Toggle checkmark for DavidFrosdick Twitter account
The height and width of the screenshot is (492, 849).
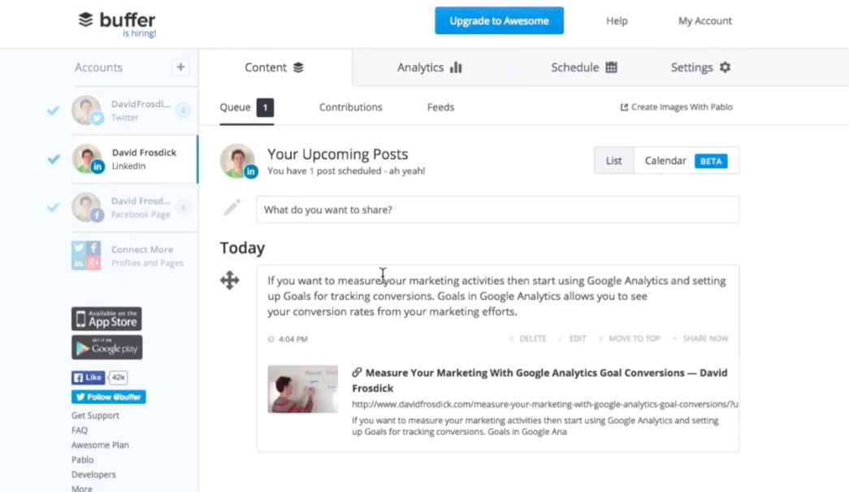(x=53, y=110)
